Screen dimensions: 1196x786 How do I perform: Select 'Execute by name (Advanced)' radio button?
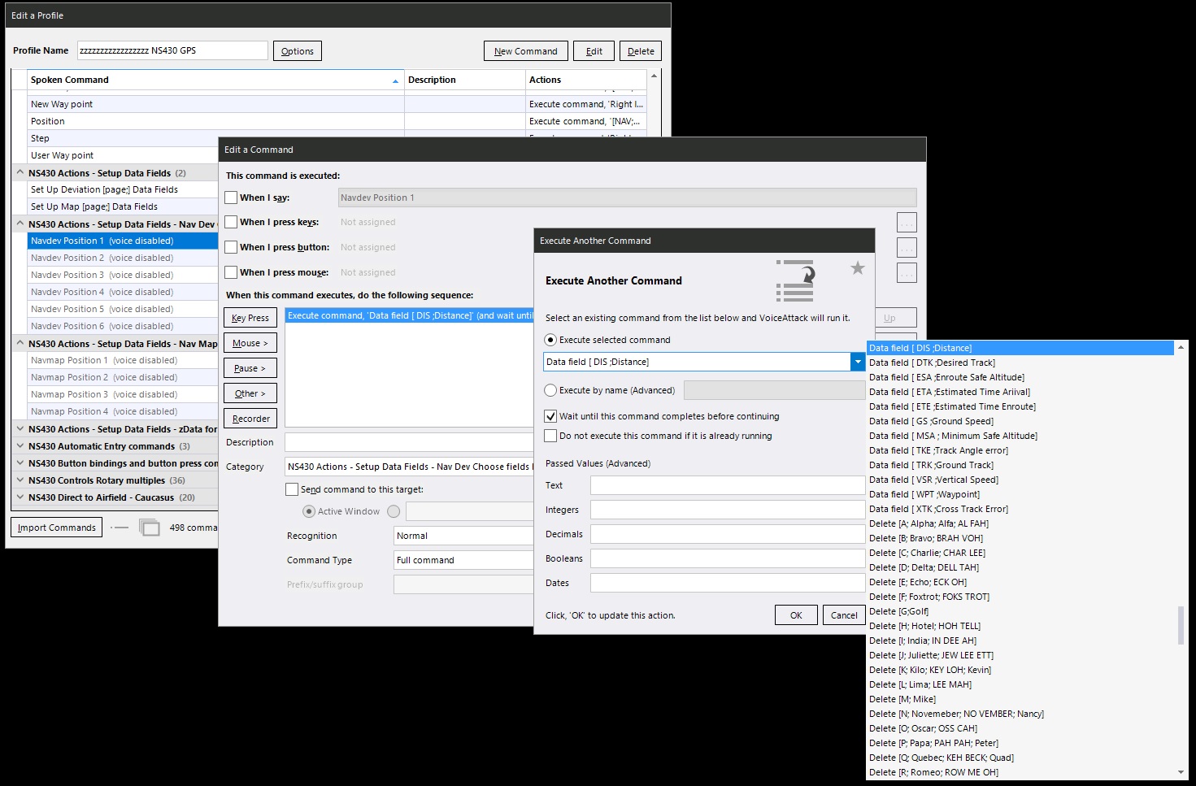[550, 390]
